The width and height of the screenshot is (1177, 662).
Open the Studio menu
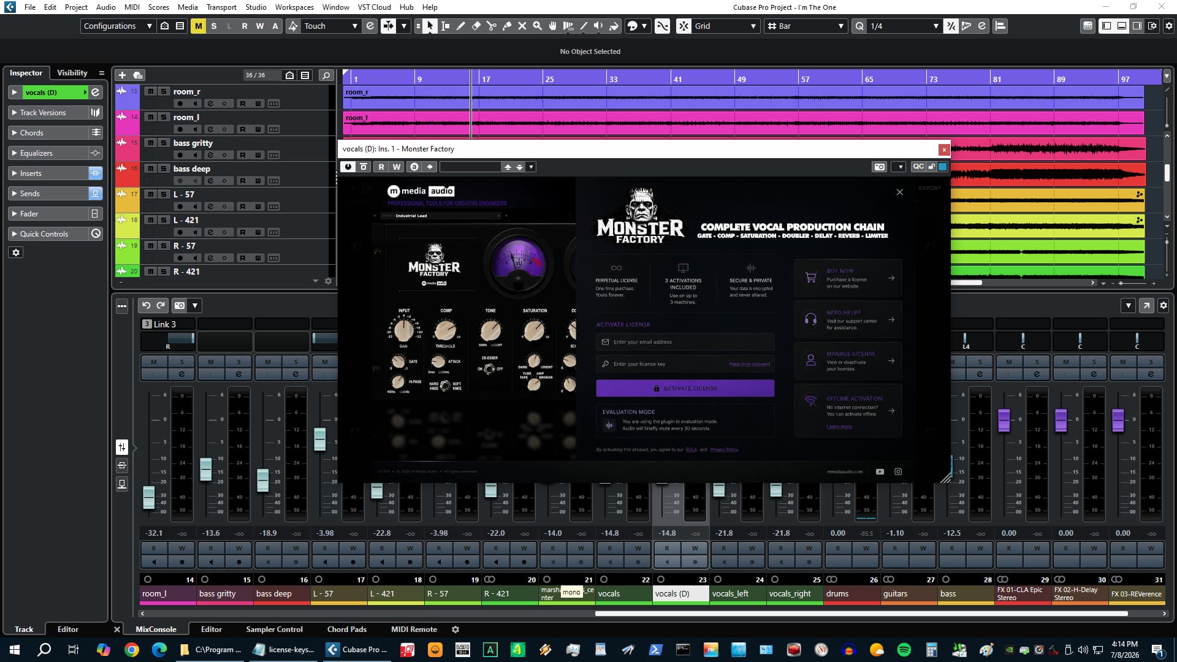click(x=256, y=7)
